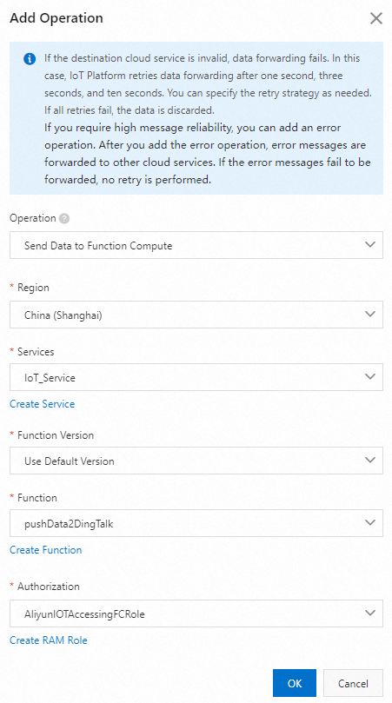Open the Create Function link
The height and width of the screenshot is (703, 392).
point(46,550)
